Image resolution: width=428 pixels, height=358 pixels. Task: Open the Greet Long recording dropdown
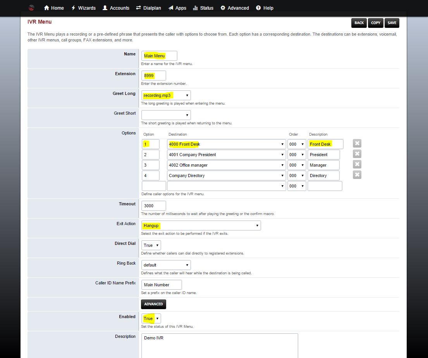pos(166,95)
